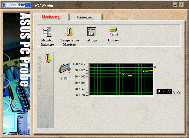Open the History icon

113,32
